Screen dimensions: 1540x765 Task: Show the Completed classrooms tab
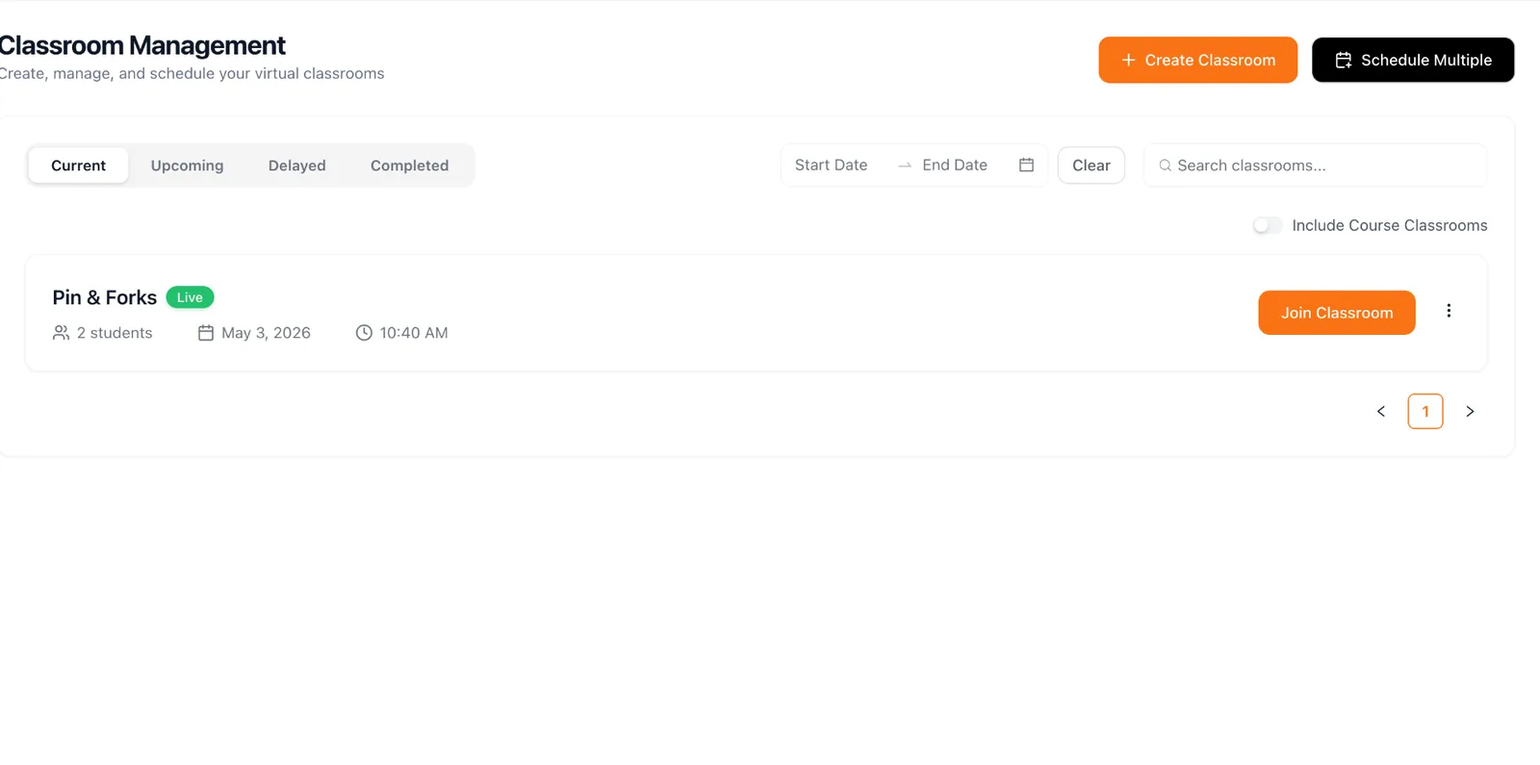409,166
